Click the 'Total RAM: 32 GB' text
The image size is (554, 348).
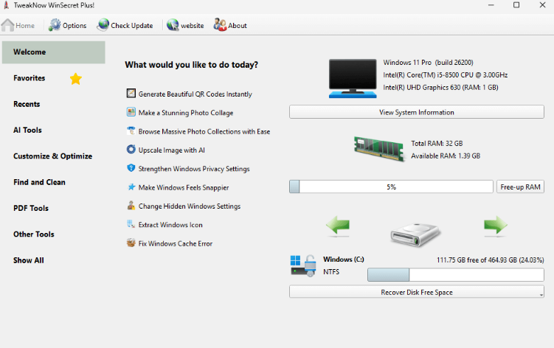[437, 144]
